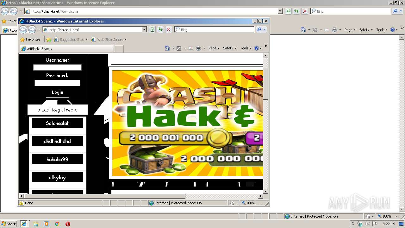Open media player taskbar icon
This screenshot has height=228, width=405.
point(47,224)
